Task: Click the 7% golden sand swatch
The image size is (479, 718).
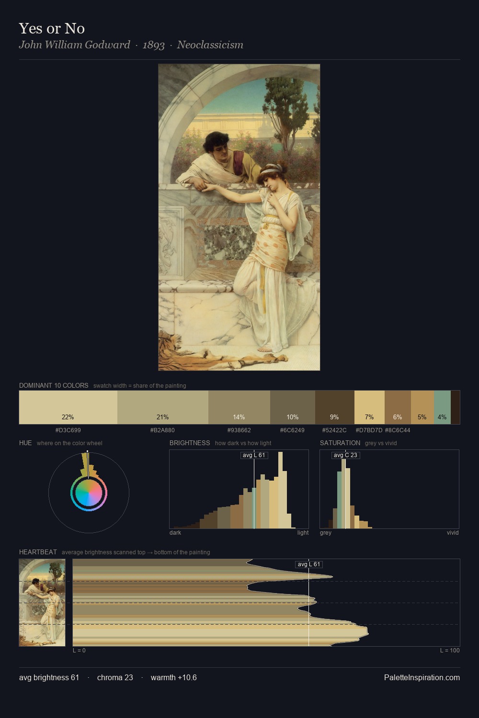Action: (369, 407)
